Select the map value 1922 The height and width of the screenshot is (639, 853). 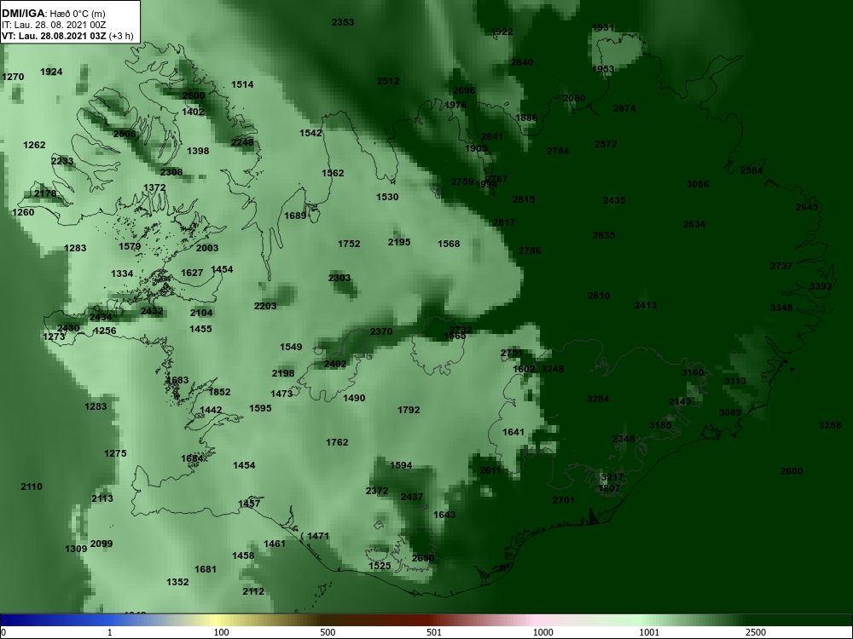click(x=502, y=32)
